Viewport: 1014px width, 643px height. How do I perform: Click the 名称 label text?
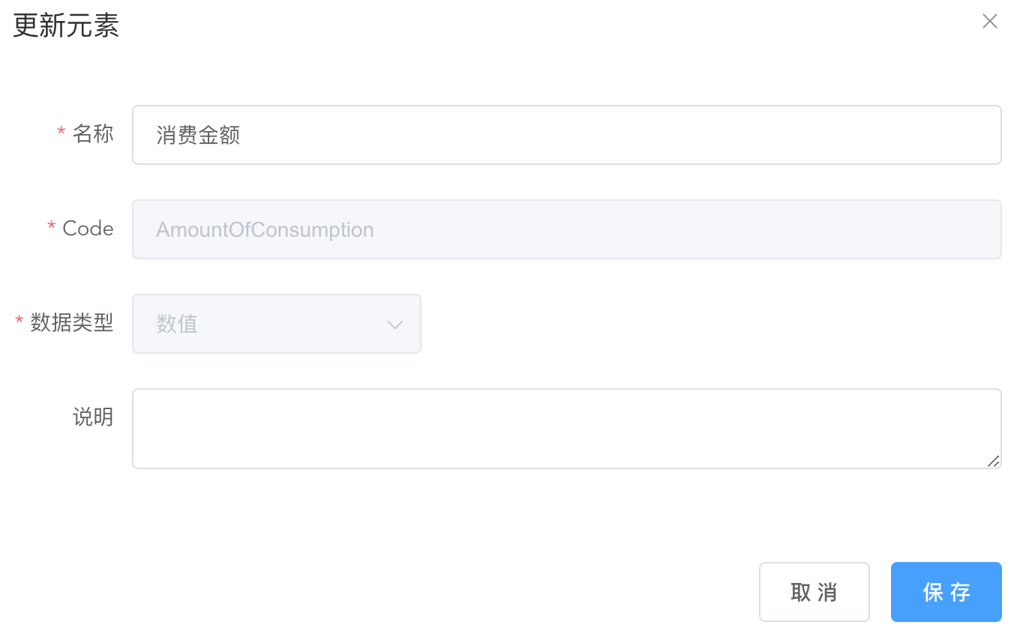pos(93,135)
